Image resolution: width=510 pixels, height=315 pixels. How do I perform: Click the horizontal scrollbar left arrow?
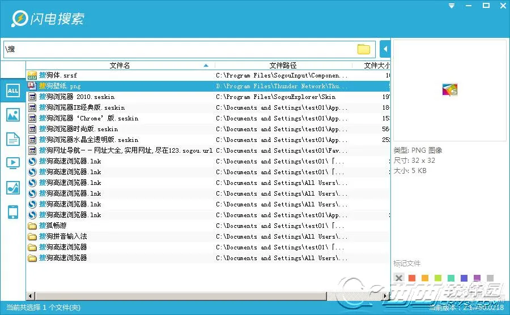(x=31, y=295)
